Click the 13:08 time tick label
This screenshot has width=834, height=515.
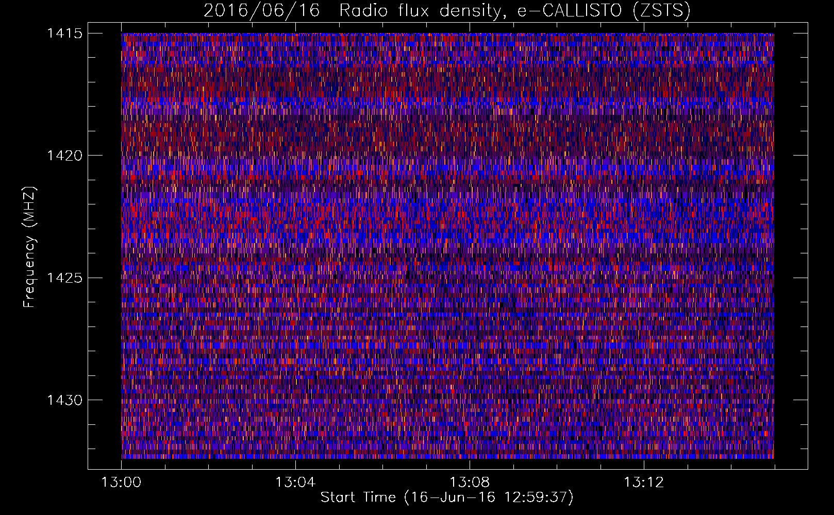click(470, 483)
